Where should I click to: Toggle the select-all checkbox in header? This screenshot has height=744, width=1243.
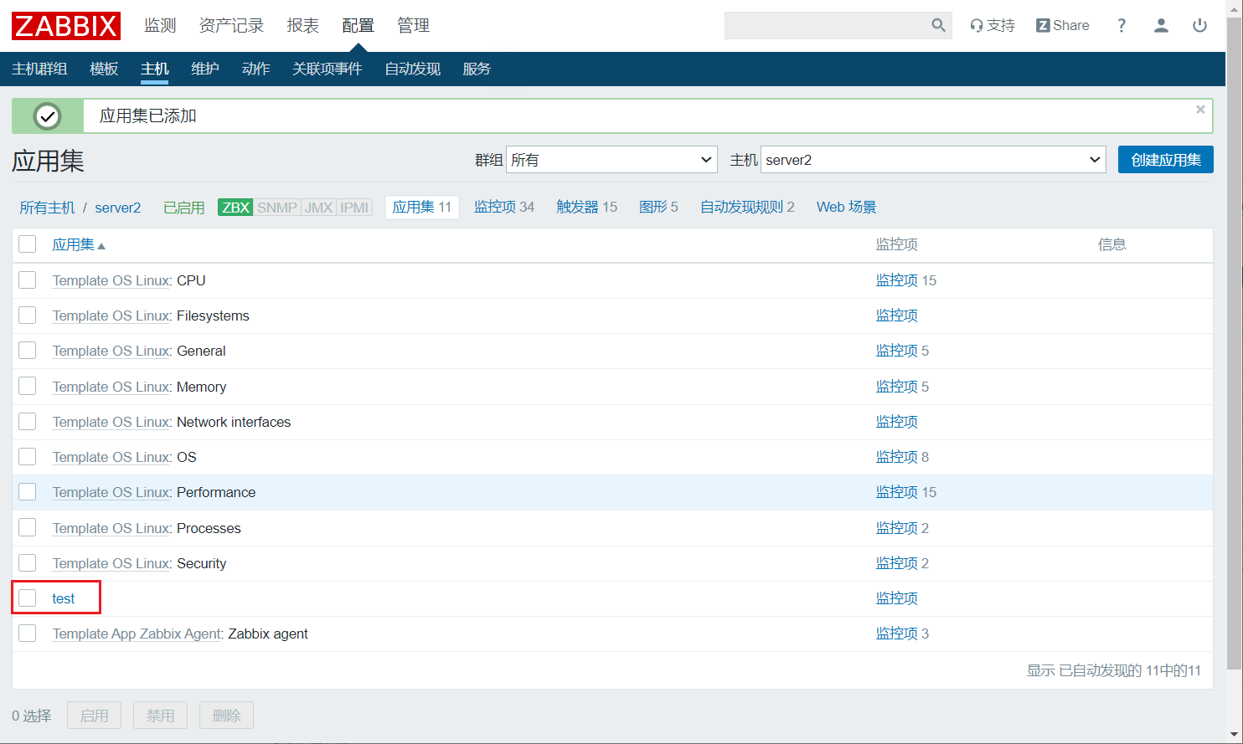(28, 244)
